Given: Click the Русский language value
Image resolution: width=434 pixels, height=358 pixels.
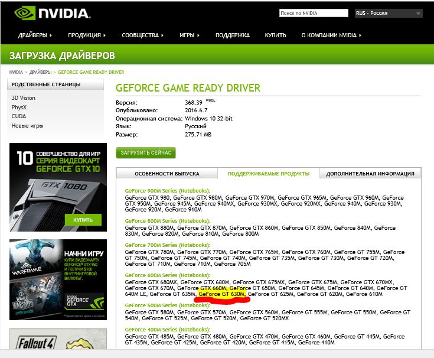Looking at the screenshot, I should [195, 126].
